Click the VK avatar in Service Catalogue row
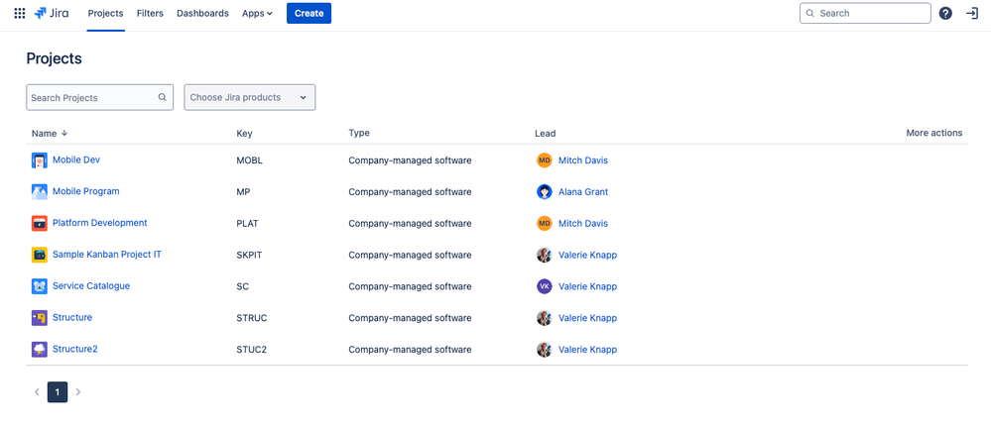The height and width of the screenshot is (427, 991). click(545, 286)
